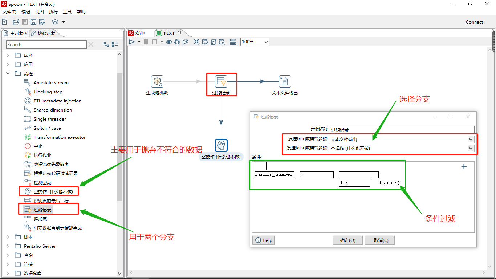The width and height of the screenshot is (496, 279).
Task: Open the 执行 menu
Action: (53, 12)
